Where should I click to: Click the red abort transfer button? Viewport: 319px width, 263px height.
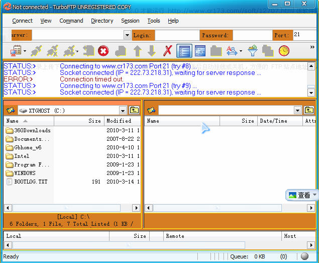103,51
